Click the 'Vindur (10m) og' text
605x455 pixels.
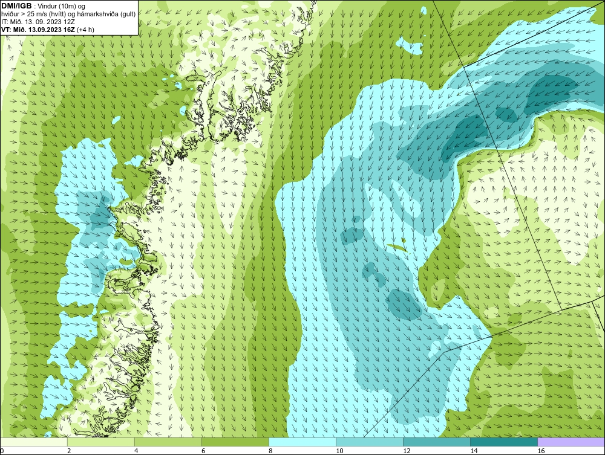click(62, 6)
